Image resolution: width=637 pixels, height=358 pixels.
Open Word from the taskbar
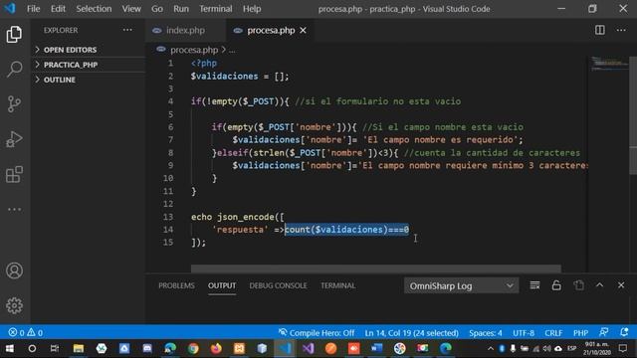tap(376, 348)
